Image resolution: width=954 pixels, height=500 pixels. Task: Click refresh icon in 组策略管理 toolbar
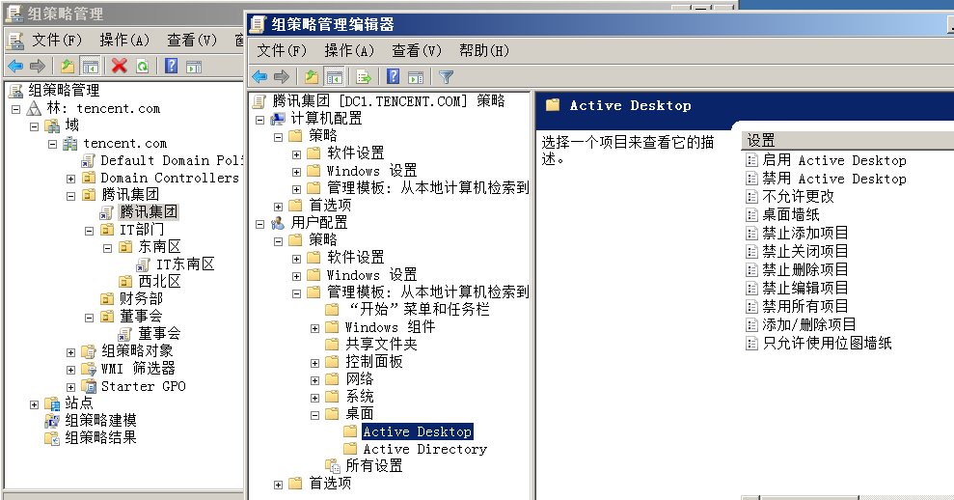[142, 66]
